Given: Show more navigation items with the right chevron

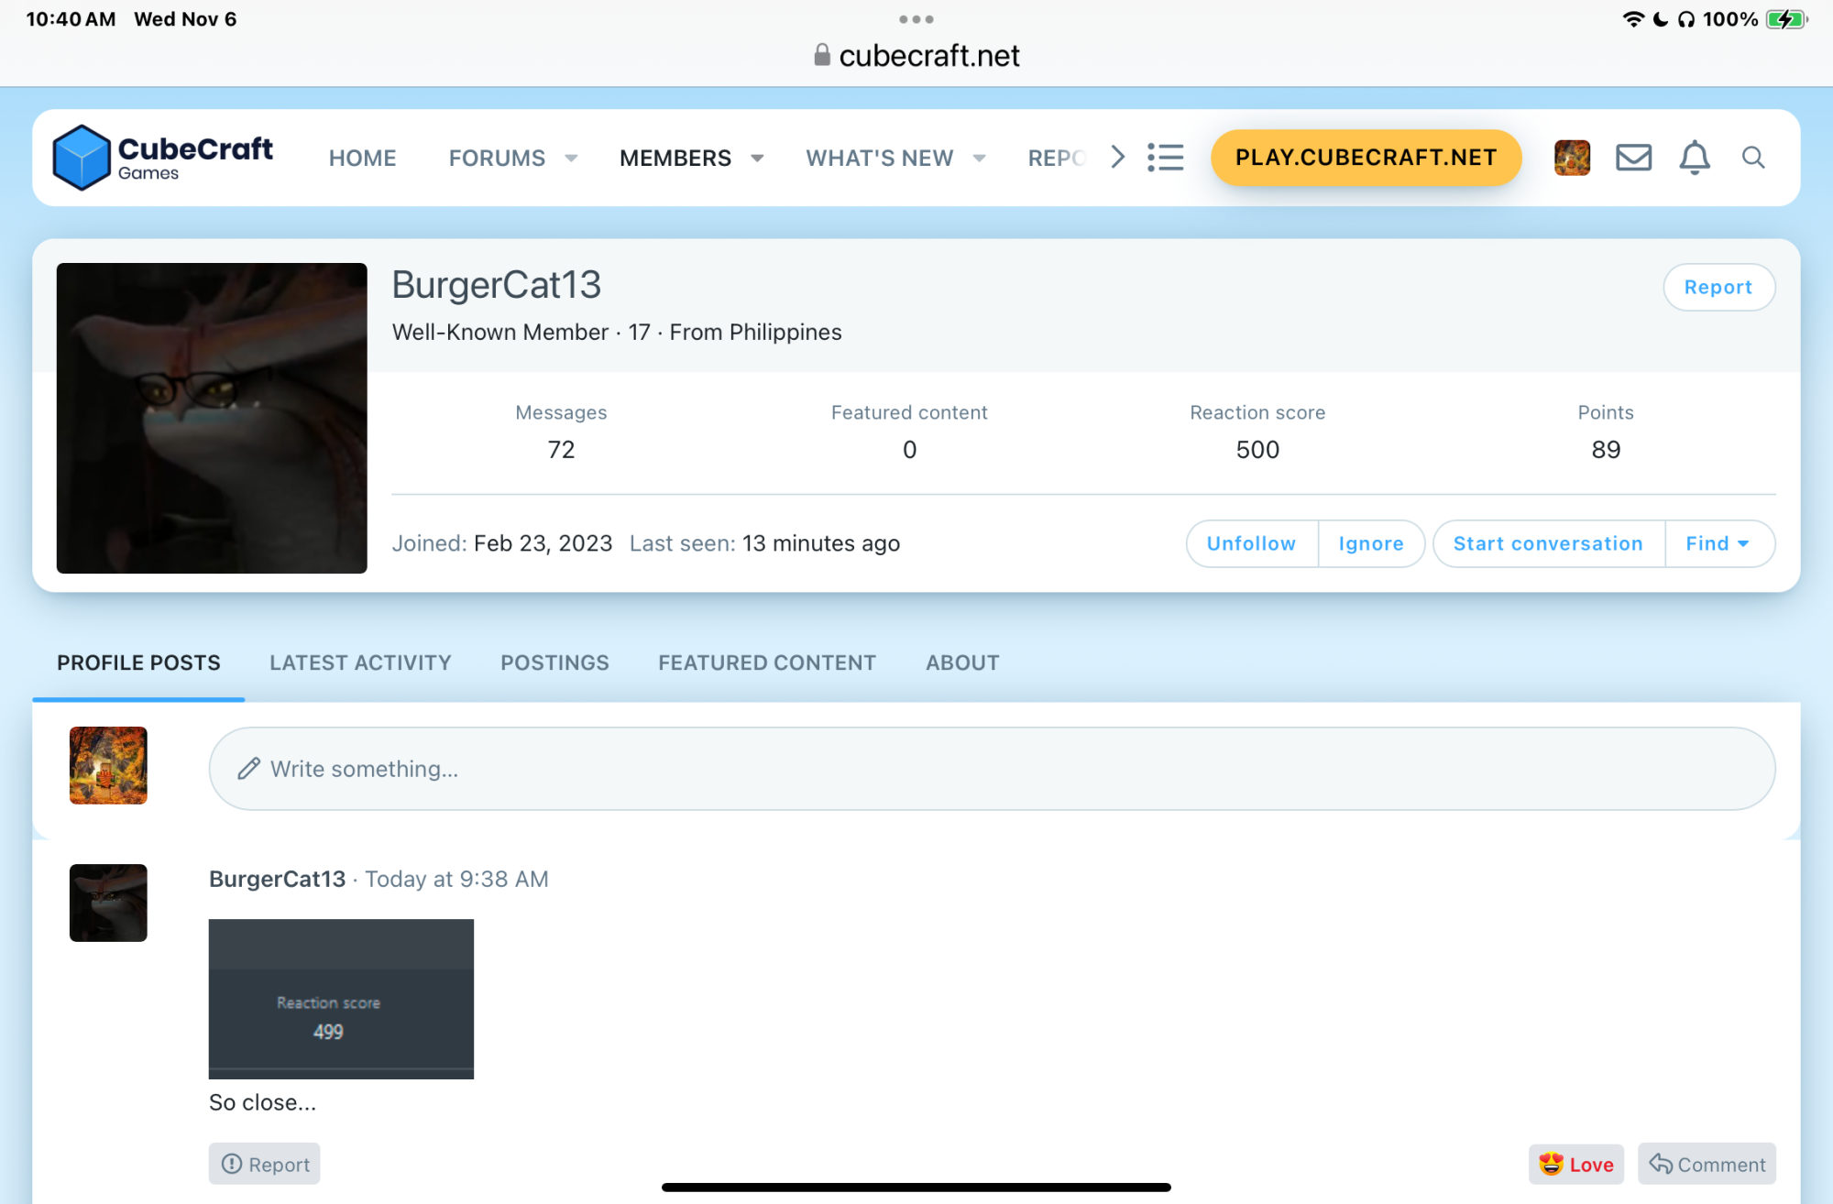Looking at the screenshot, I should click(x=1117, y=158).
